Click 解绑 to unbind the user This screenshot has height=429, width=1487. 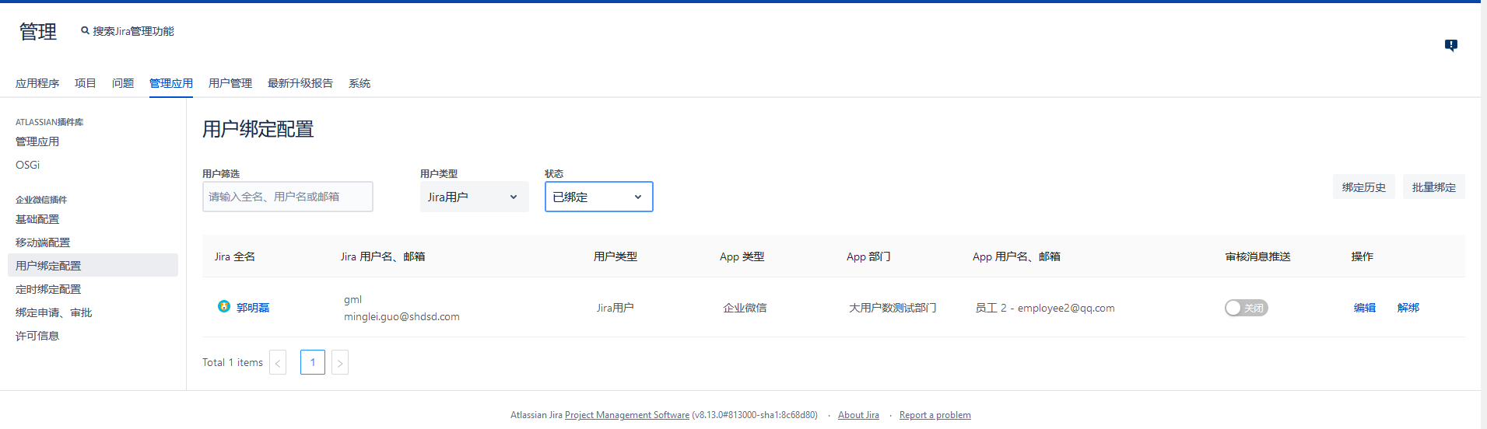click(x=1408, y=308)
